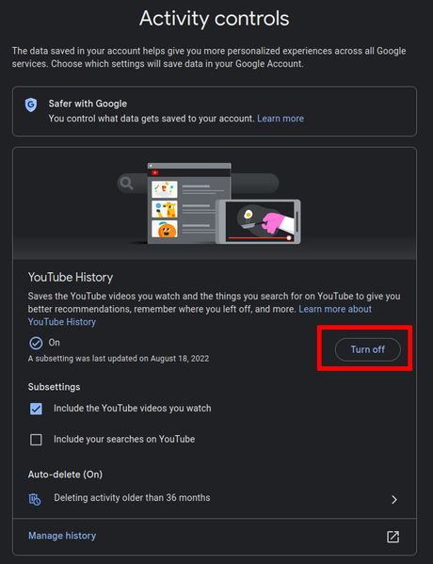This screenshot has height=564, width=433.
Task: Click the auto-delete clock trash icon
Action: [x=35, y=499]
